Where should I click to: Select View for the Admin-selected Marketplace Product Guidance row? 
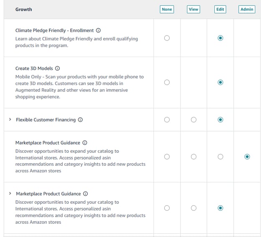[x=193, y=157]
